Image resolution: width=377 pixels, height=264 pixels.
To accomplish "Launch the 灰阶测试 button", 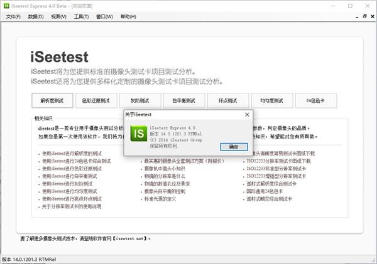I will pyautogui.click(x=140, y=100).
